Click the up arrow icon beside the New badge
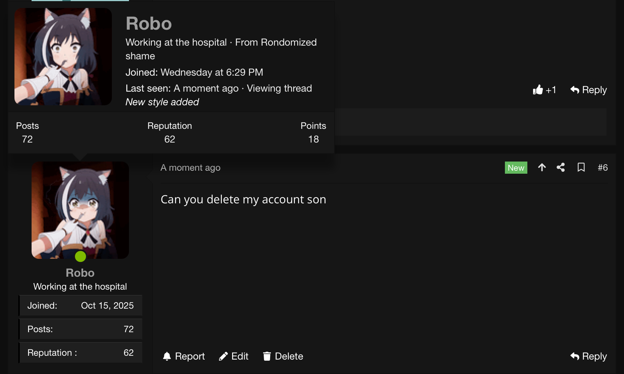624x374 pixels. (542, 168)
